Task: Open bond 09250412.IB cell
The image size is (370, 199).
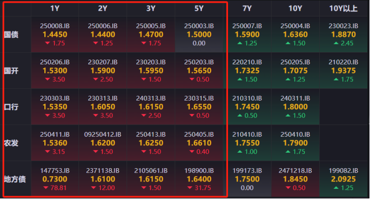Action: tap(103, 143)
